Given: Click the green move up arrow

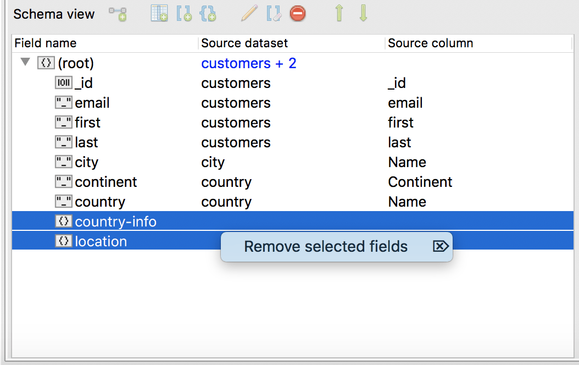Looking at the screenshot, I should [339, 13].
